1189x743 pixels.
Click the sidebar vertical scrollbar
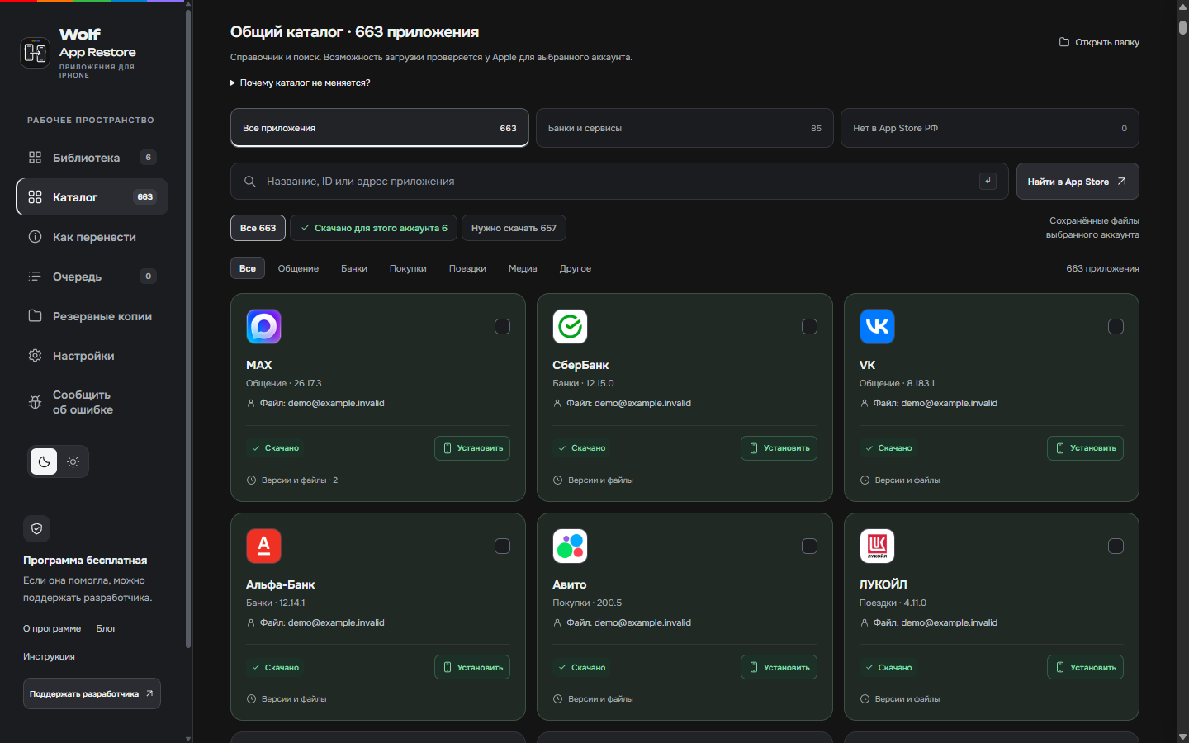pos(188,329)
